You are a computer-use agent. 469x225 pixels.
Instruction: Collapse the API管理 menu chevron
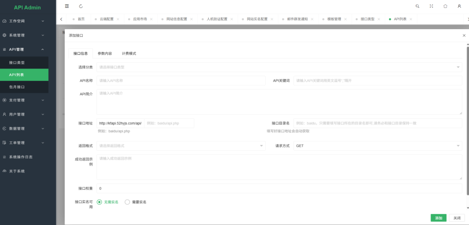[43, 49]
